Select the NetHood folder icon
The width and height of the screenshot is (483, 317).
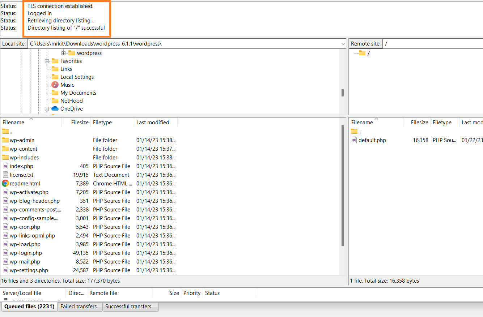(55, 101)
